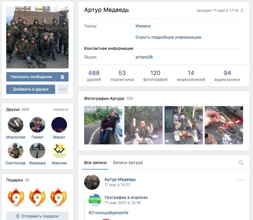Switch to the Записи Артура tab
This screenshot has height=220, width=253.
point(128,163)
